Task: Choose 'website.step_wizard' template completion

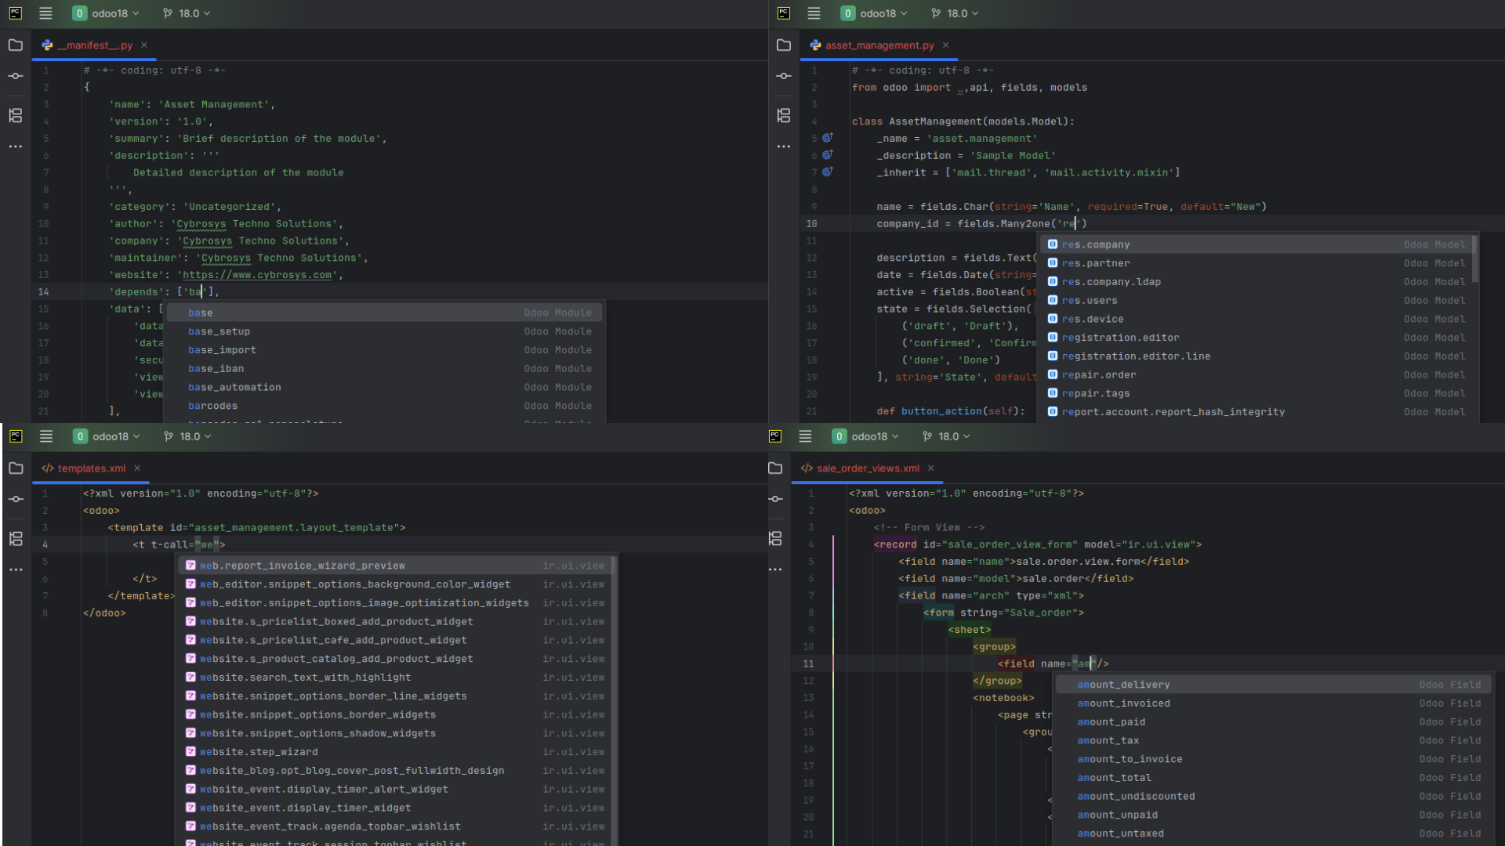Action: (x=394, y=752)
